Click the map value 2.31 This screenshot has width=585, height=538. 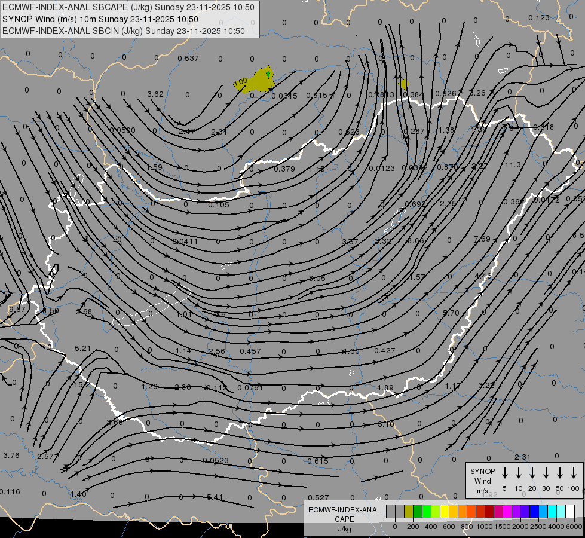(x=523, y=457)
